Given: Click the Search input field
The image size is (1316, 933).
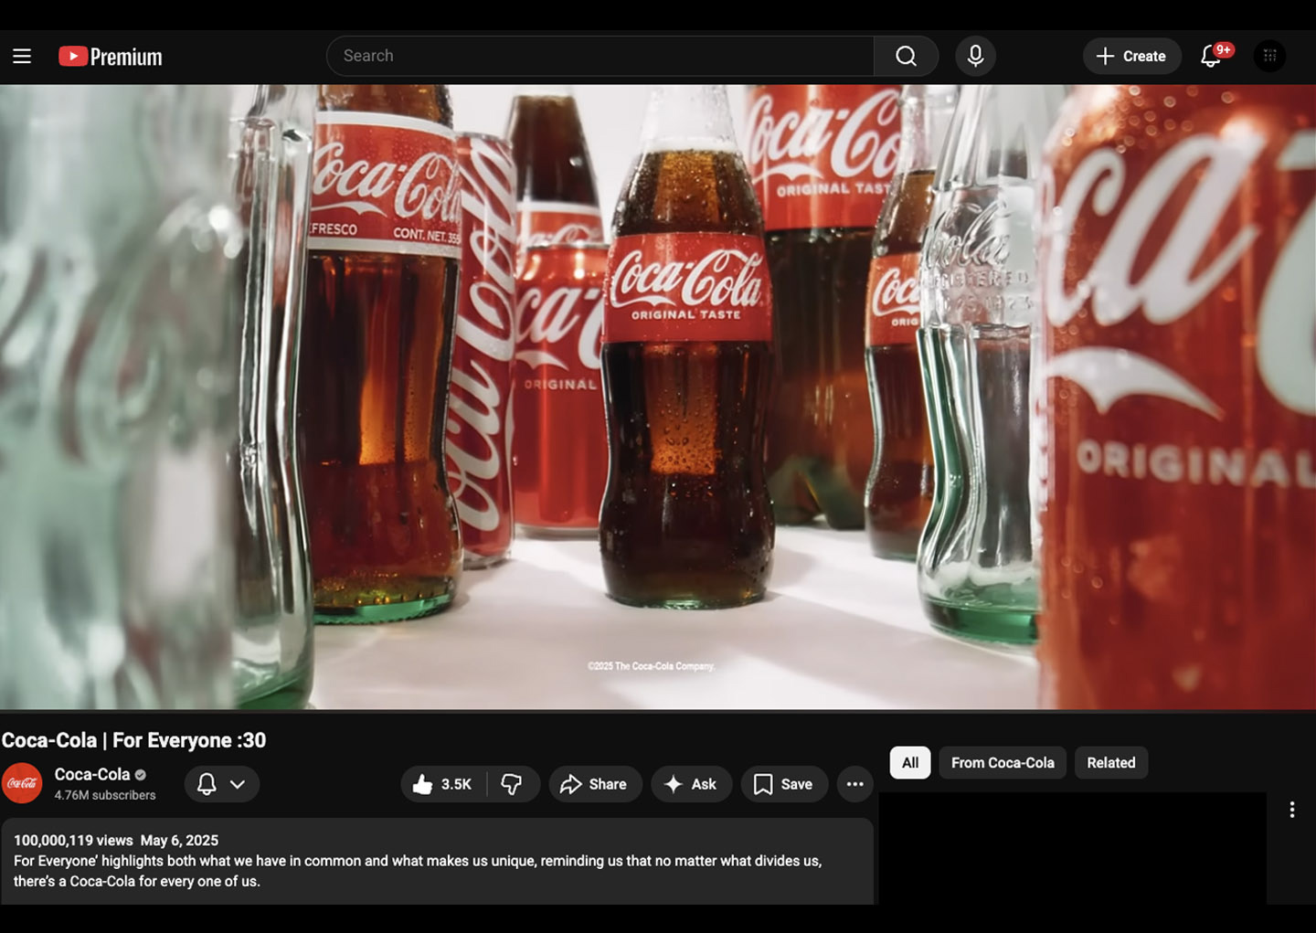Looking at the screenshot, I should click(x=599, y=57).
